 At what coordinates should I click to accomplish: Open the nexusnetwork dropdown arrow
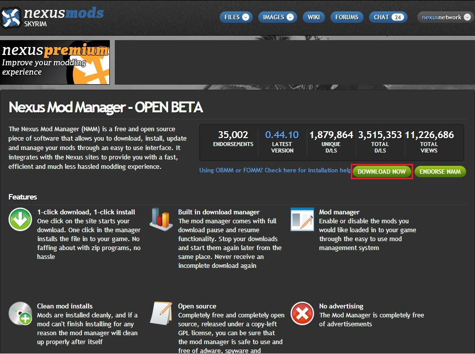[x=467, y=17]
